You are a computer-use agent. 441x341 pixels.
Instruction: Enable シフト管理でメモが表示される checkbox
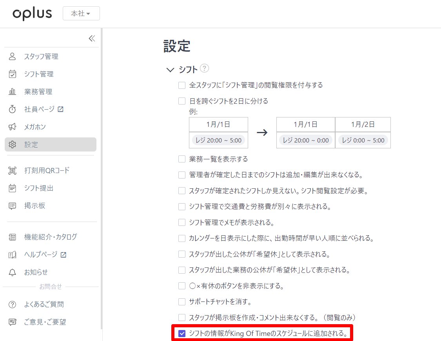tap(182, 223)
